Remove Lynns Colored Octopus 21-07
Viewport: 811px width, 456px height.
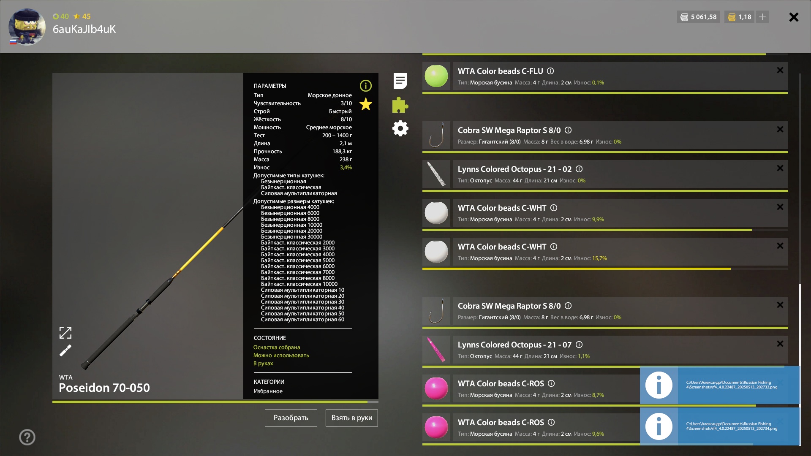[780, 344]
